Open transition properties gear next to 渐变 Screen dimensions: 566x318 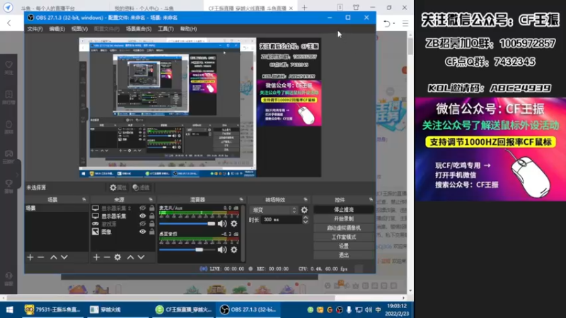304,210
